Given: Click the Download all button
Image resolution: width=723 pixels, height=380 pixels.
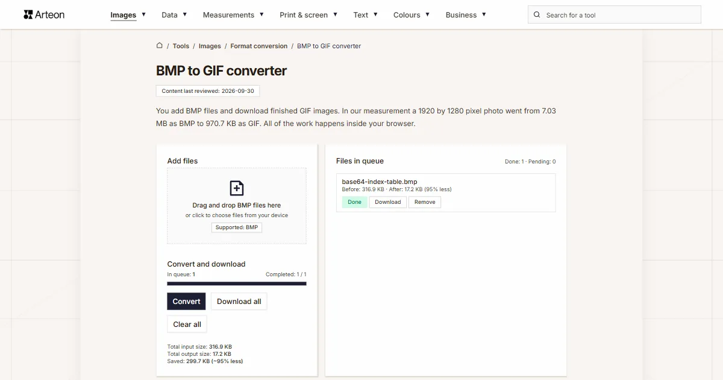Looking at the screenshot, I should pyautogui.click(x=239, y=302).
